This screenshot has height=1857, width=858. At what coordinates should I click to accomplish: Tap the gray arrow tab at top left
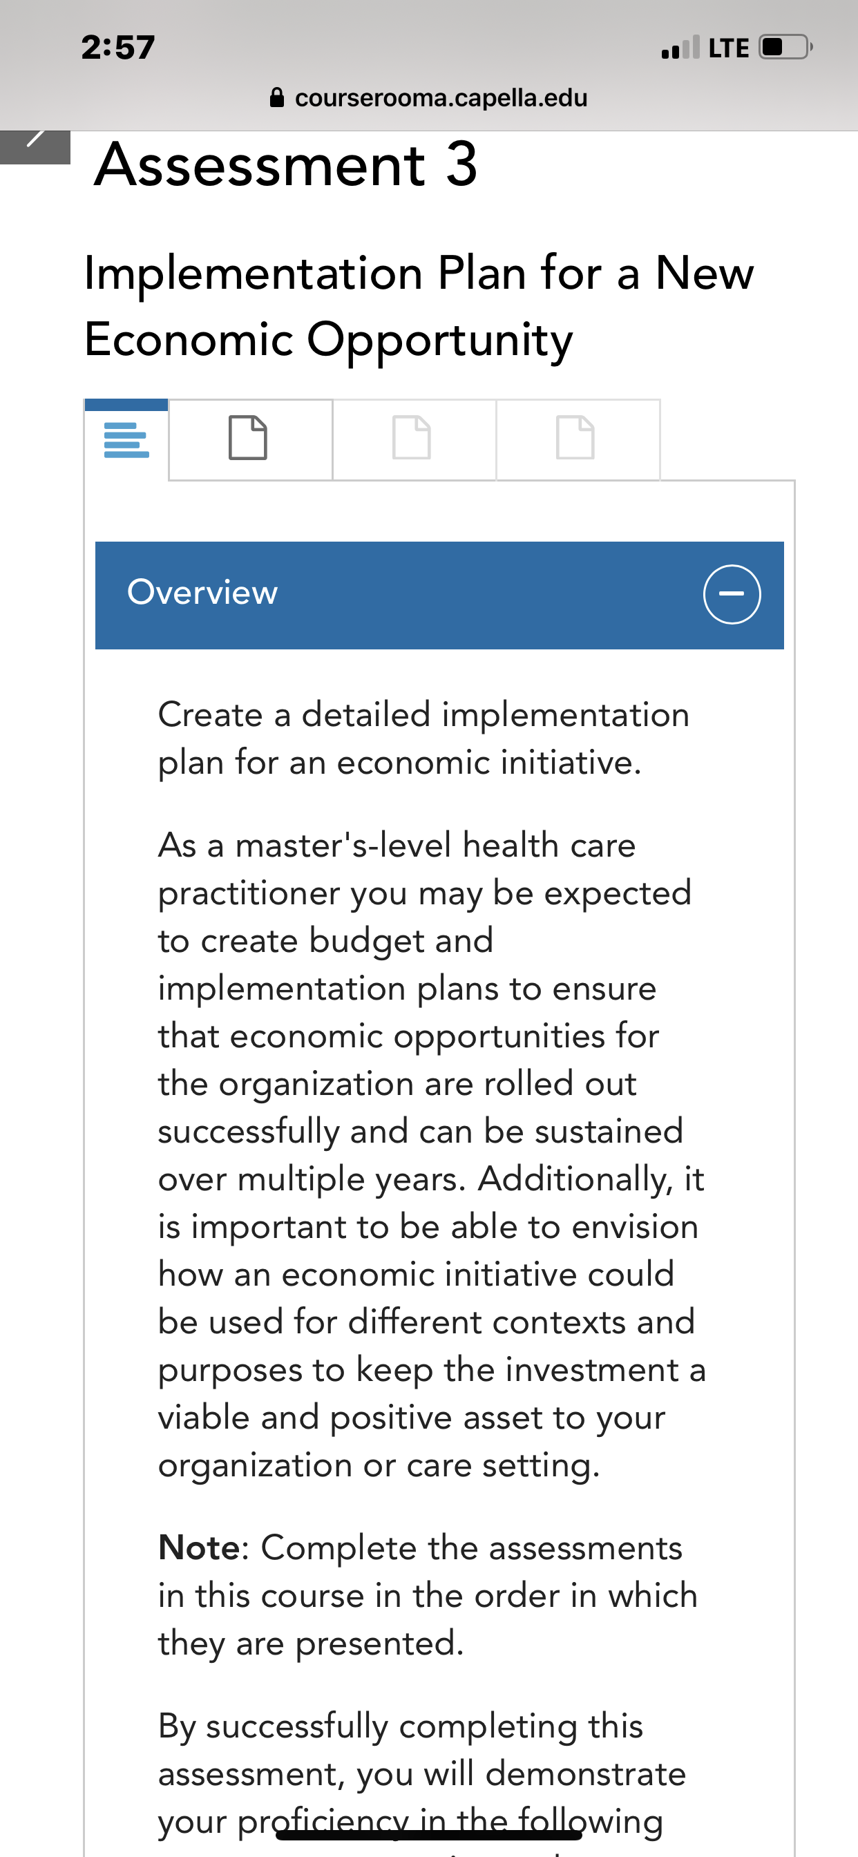[x=35, y=147]
